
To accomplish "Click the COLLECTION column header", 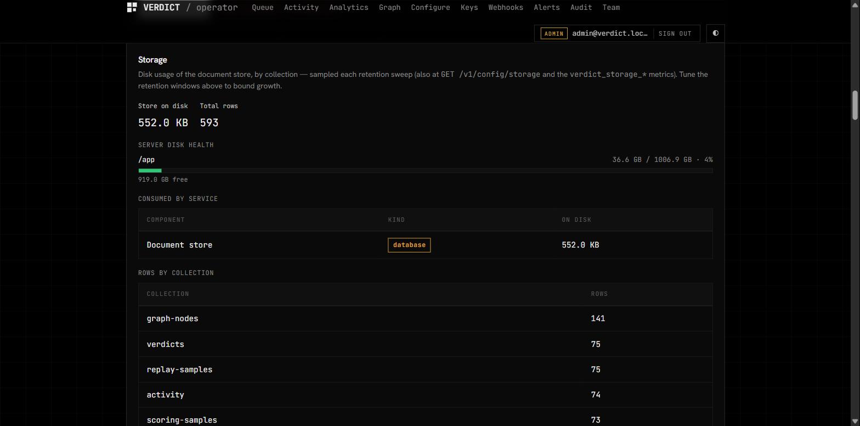I will (168, 294).
